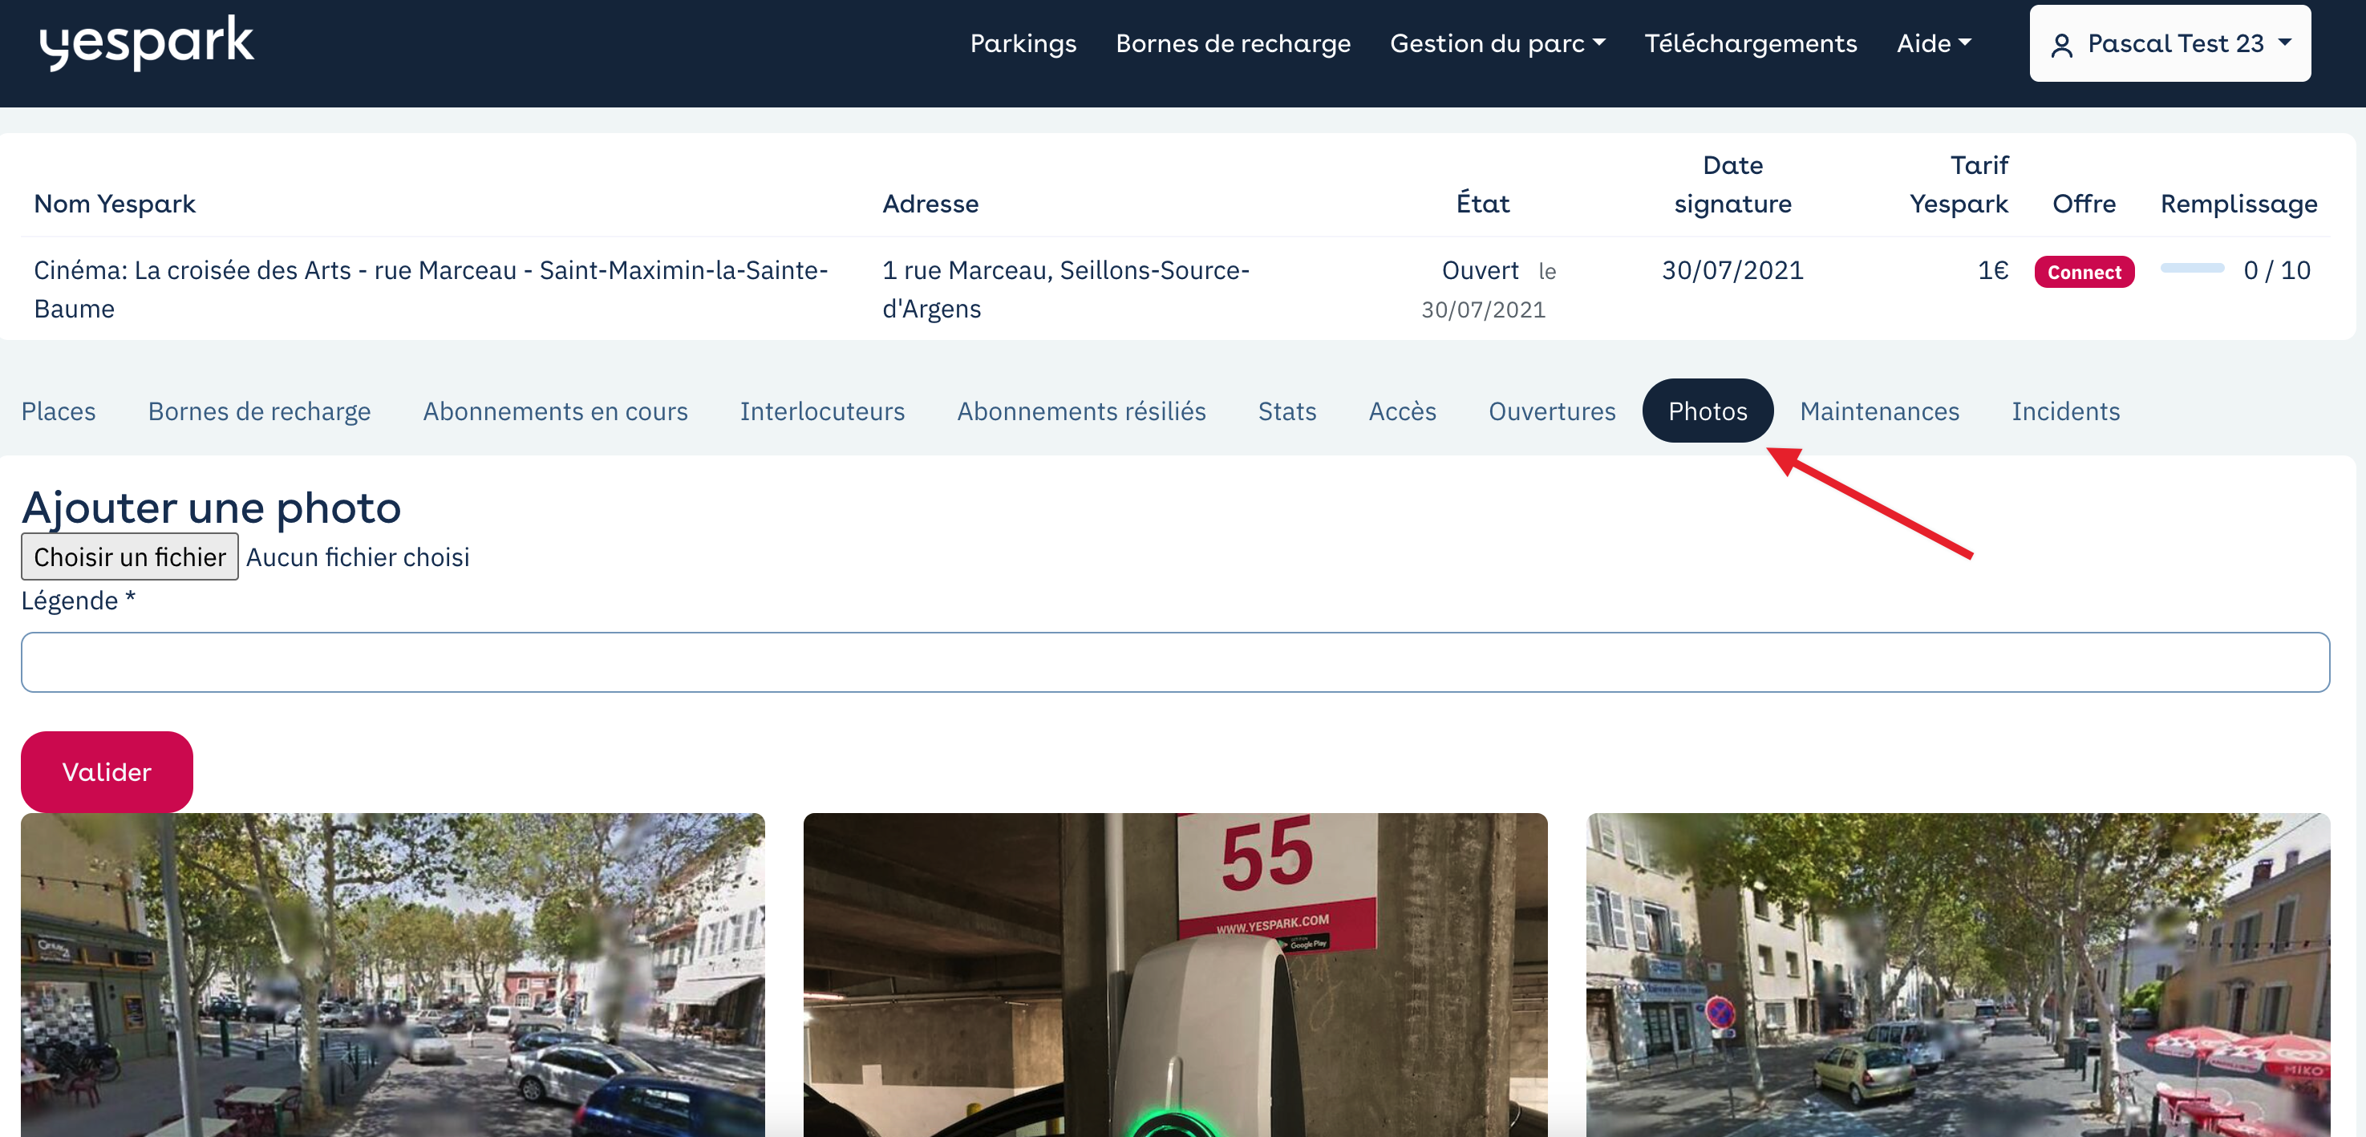Switch to the Places tab
The height and width of the screenshot is (1137, 2366).
point(59,411)
